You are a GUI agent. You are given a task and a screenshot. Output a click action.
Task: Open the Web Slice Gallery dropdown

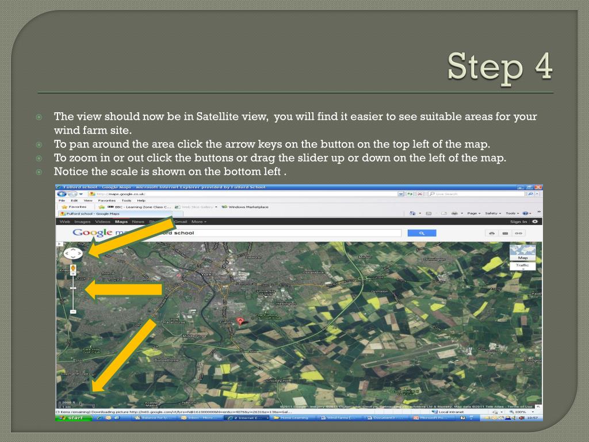point(196,207)
